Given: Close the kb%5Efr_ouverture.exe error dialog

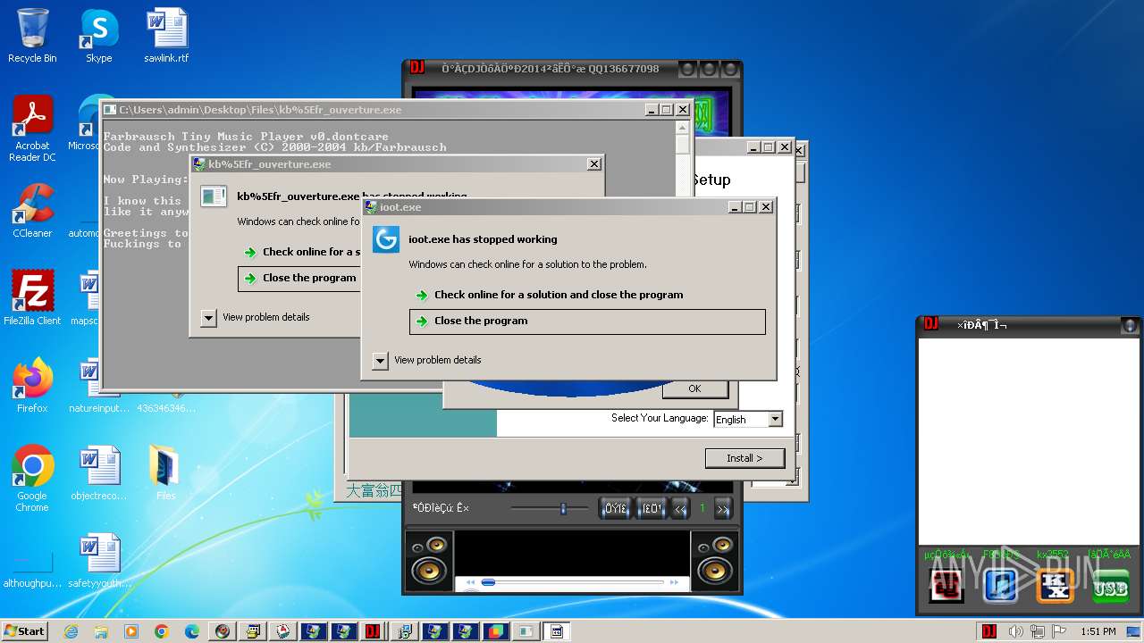Looking at the screenshot, I should pos(593,164).
